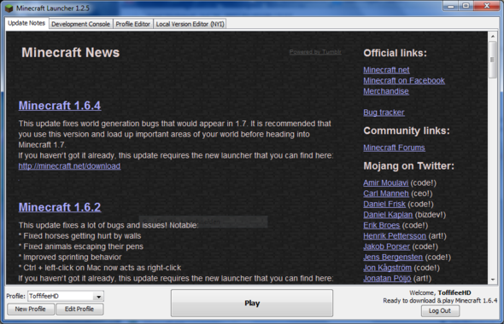Open Amir Moulavi's Twitter link

[x=386, y=182]
